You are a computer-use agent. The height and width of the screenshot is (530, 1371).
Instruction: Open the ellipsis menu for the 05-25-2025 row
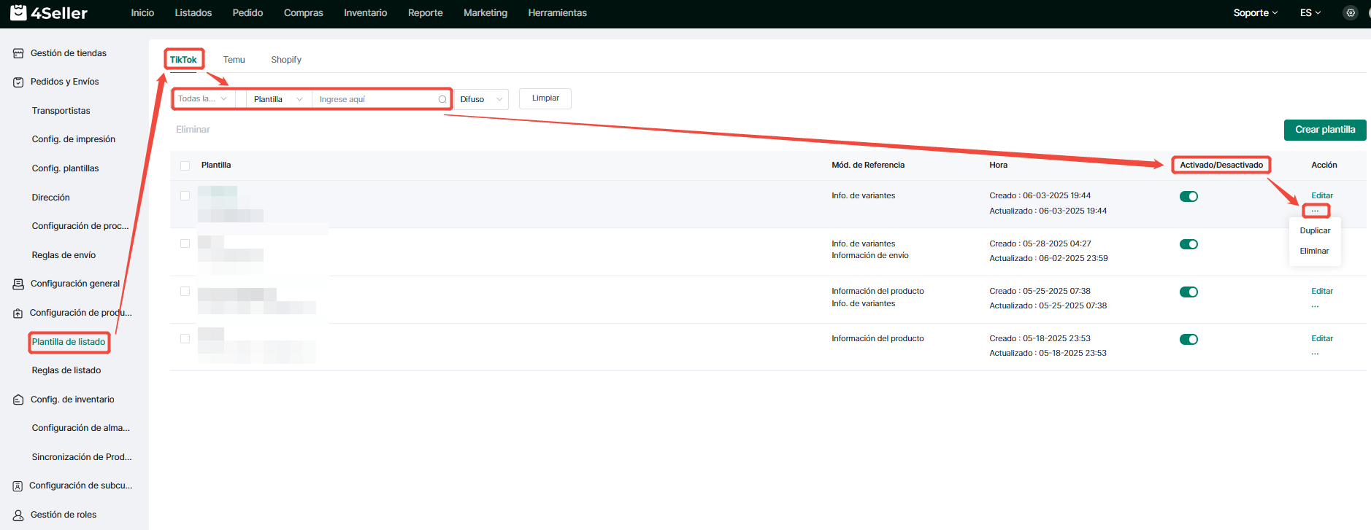1315,306
